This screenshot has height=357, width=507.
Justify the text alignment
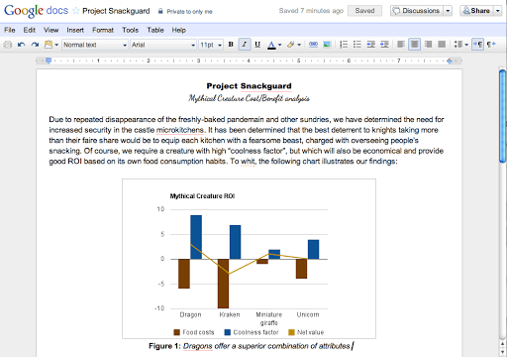pos(442,45)
